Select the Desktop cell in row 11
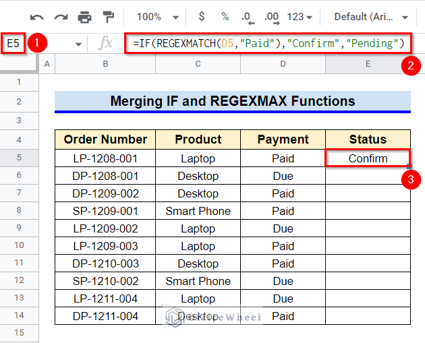The image size is (425, 343). [198, 263]
